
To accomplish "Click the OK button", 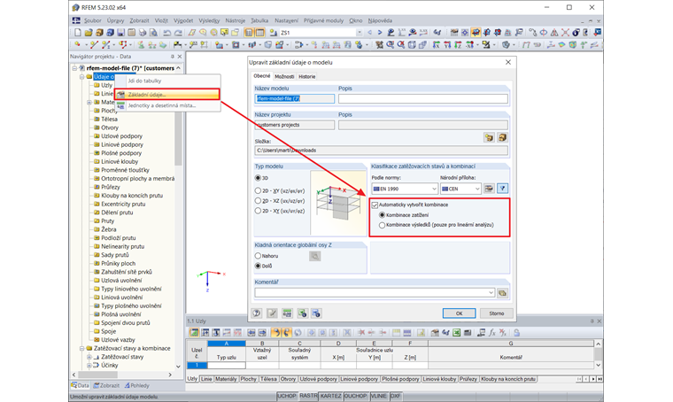I will point(459,313).
